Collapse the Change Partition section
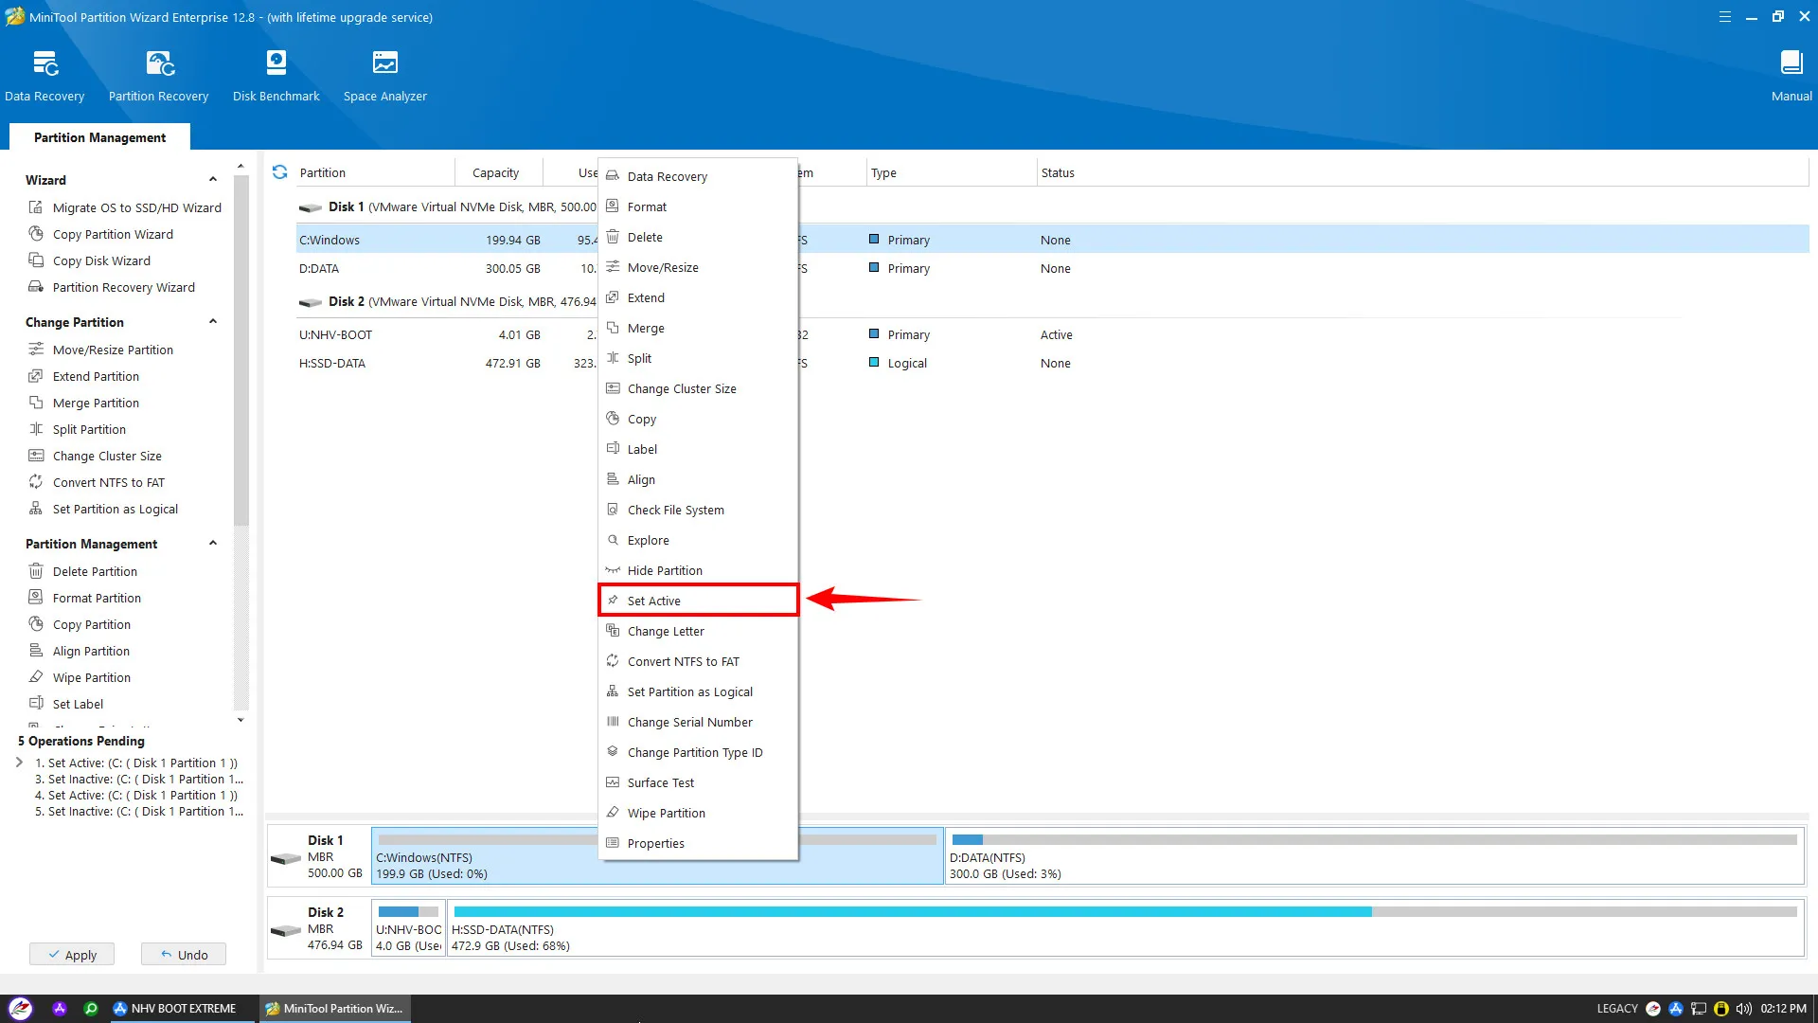 point(213,322)
